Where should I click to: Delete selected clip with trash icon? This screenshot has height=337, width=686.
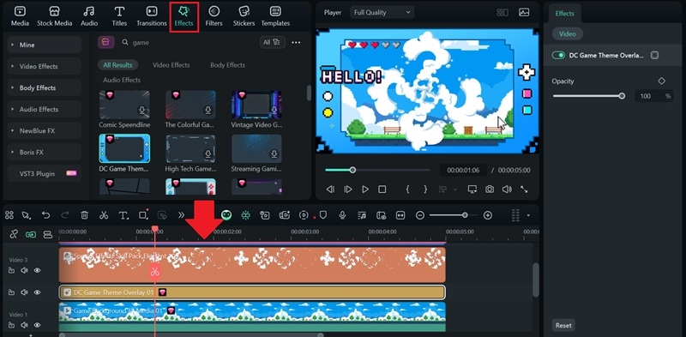[84, 215]
